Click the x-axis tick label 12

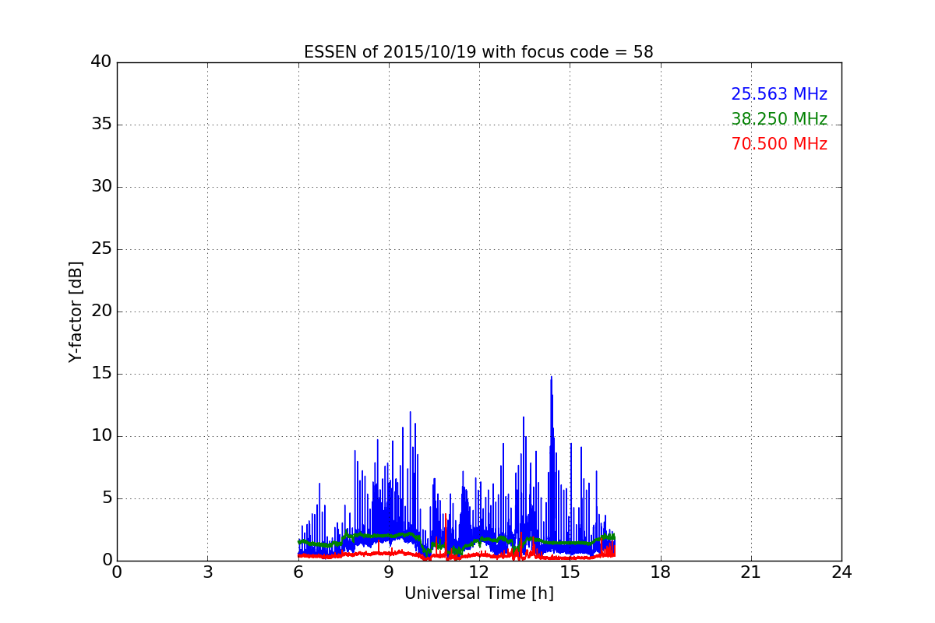[479, 572]
